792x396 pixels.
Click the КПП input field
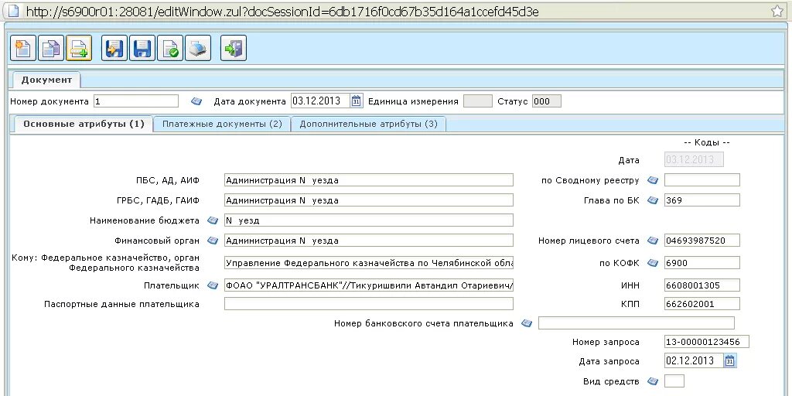(702, 303)
